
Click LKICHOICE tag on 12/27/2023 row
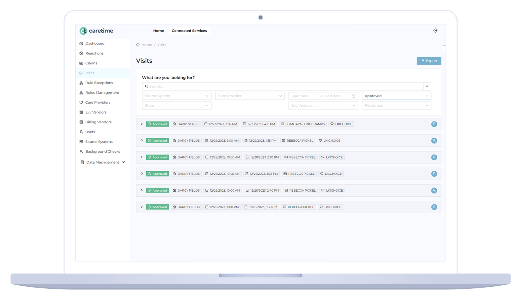point(331,174)
